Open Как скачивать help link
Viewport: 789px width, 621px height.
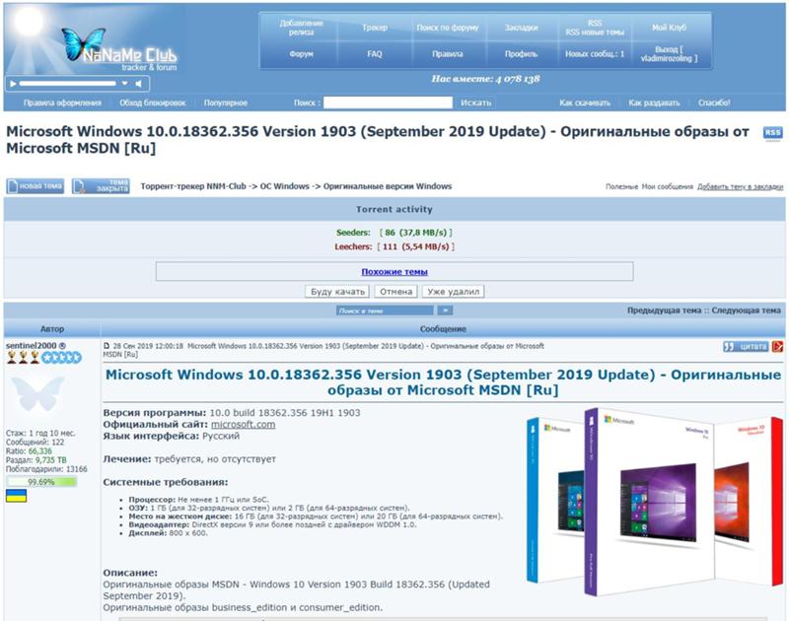tap(585, 103)
